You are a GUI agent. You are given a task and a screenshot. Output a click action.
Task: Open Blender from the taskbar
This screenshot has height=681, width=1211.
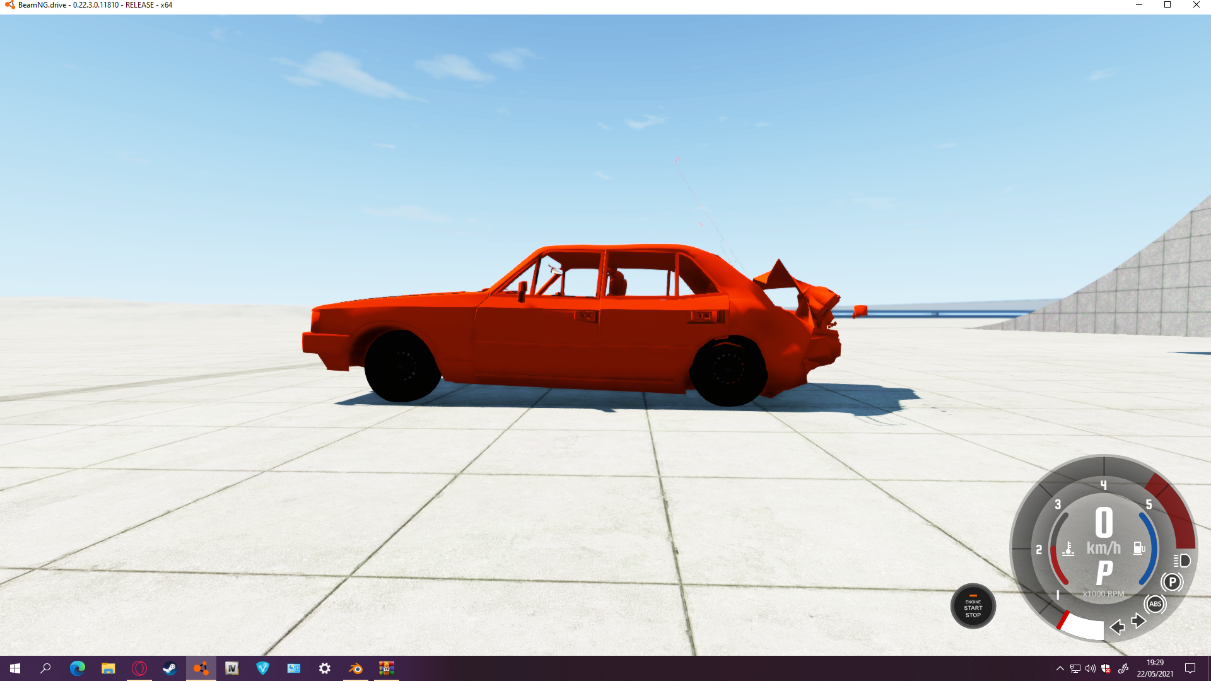[356, 668]
